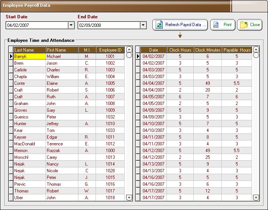The image size is (268, 210).
Task: Click the Print button
Action: [x=222, y=25]
